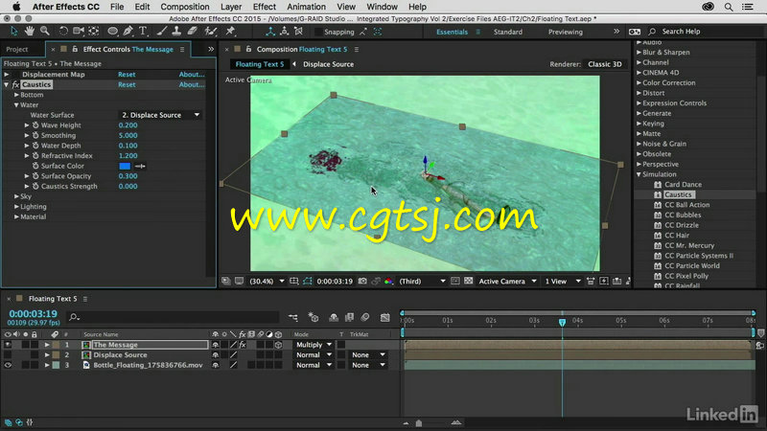The height and width of the screenshot is (431, 767).
Task: Toggle the Snapping checkbox
Action: [x=318, y=32]
